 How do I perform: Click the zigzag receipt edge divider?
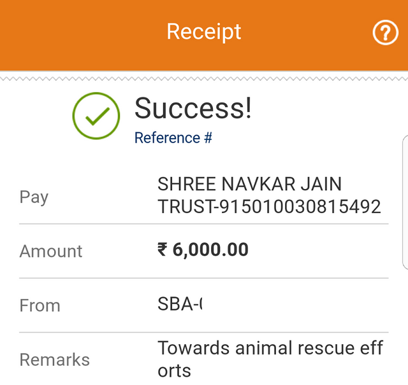click(x=204, y=79)
